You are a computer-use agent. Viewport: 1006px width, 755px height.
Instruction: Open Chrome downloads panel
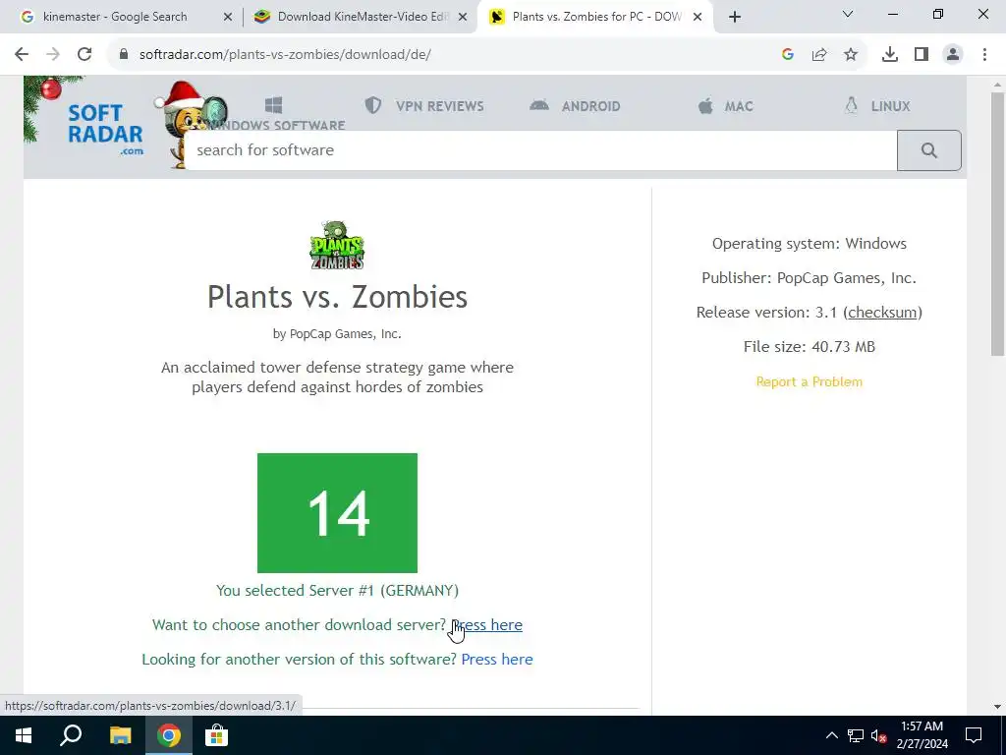pyautogui.click(x=890, y=55)
